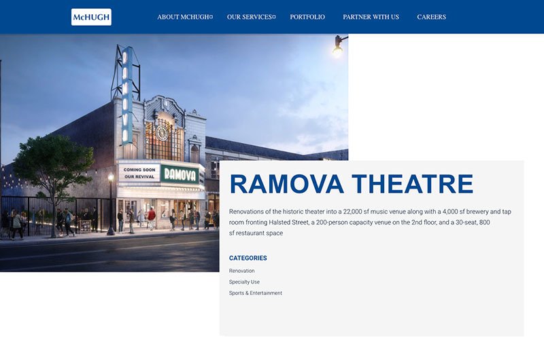544x348 pixels.
Task: Visit the Careers page
Action: [x=432, y=17]
